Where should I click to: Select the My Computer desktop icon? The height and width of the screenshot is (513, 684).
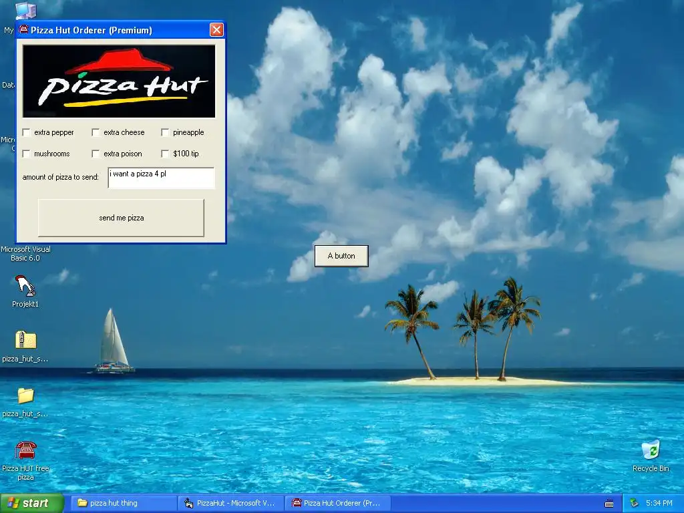pyautogui.click(x=25, y=9)
